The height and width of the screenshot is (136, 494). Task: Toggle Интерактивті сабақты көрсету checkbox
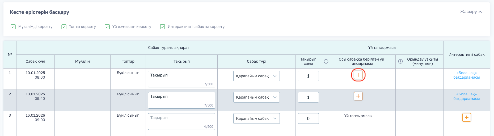coord(163,27)
